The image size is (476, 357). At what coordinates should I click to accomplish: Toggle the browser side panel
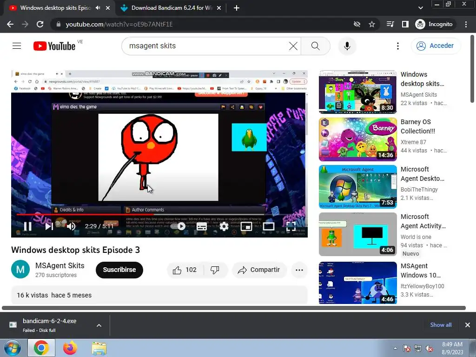click(x=405, y=24)
